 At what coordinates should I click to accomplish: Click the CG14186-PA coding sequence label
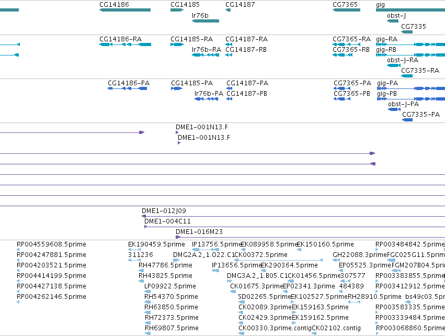click(129, 83)
